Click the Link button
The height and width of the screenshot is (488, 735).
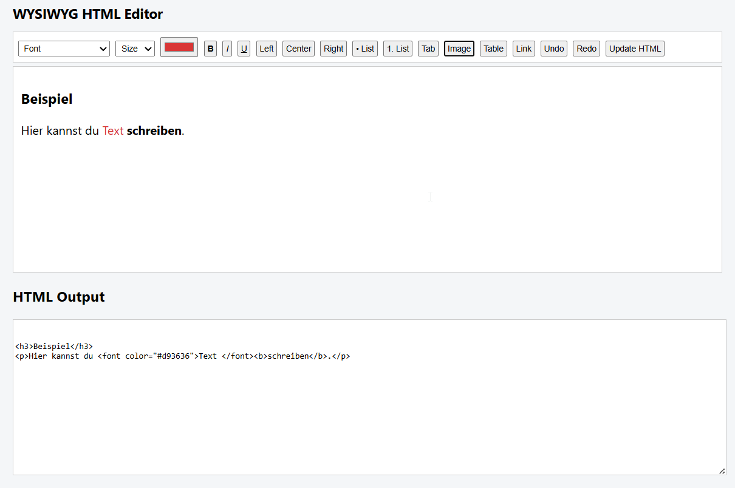click(524, 49)
